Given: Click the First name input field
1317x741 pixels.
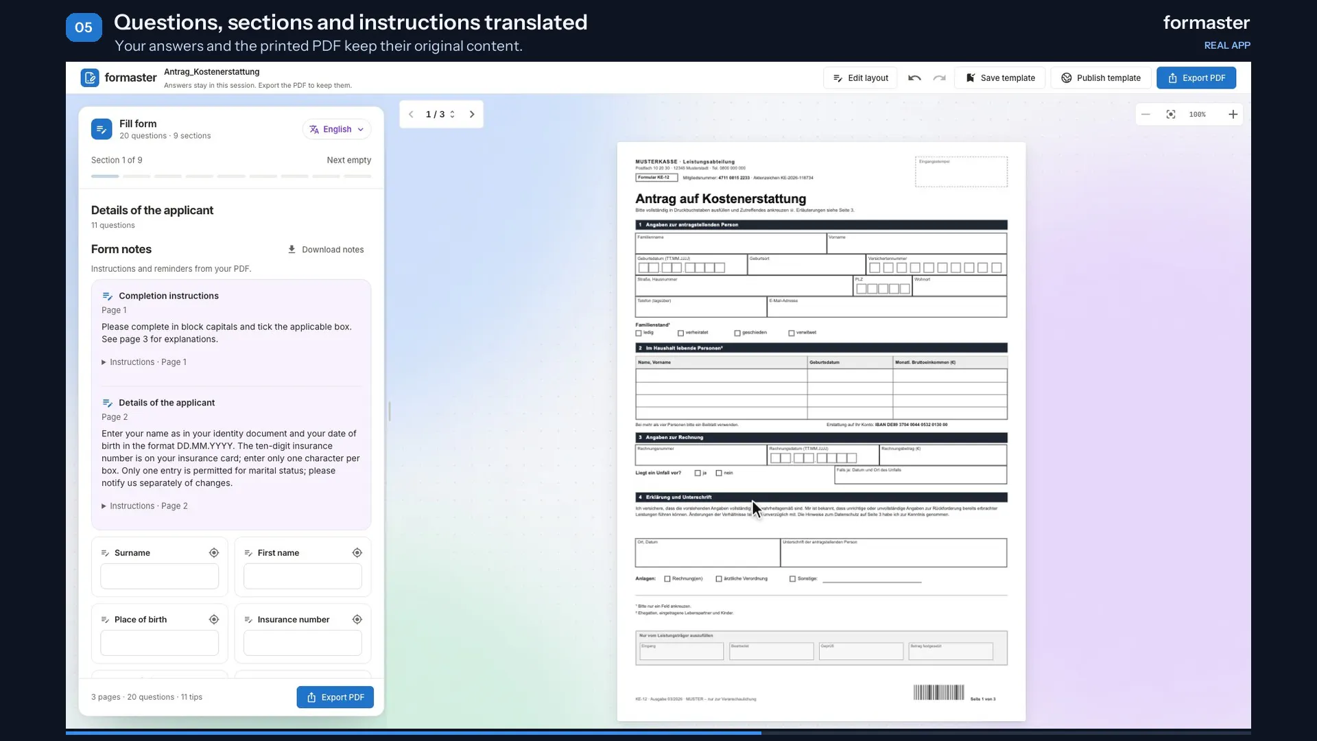Looking at the screenshot, I should 302,576.
